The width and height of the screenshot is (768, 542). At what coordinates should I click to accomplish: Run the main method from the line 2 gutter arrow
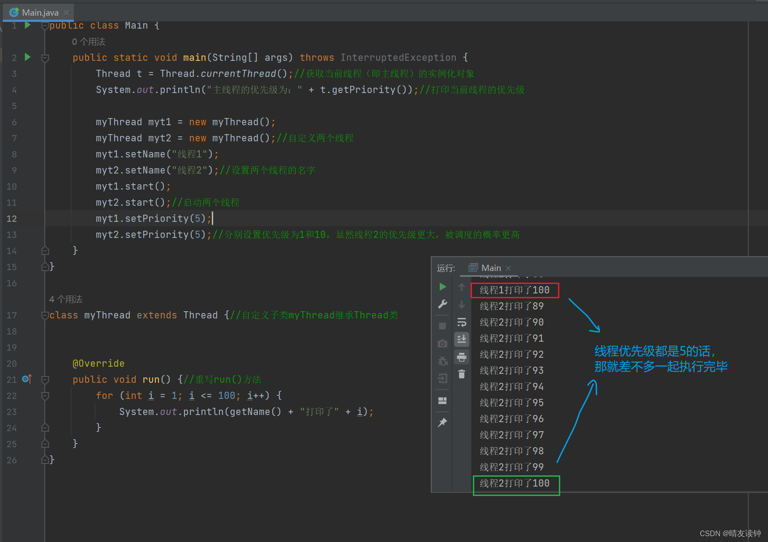pos(28,57)
